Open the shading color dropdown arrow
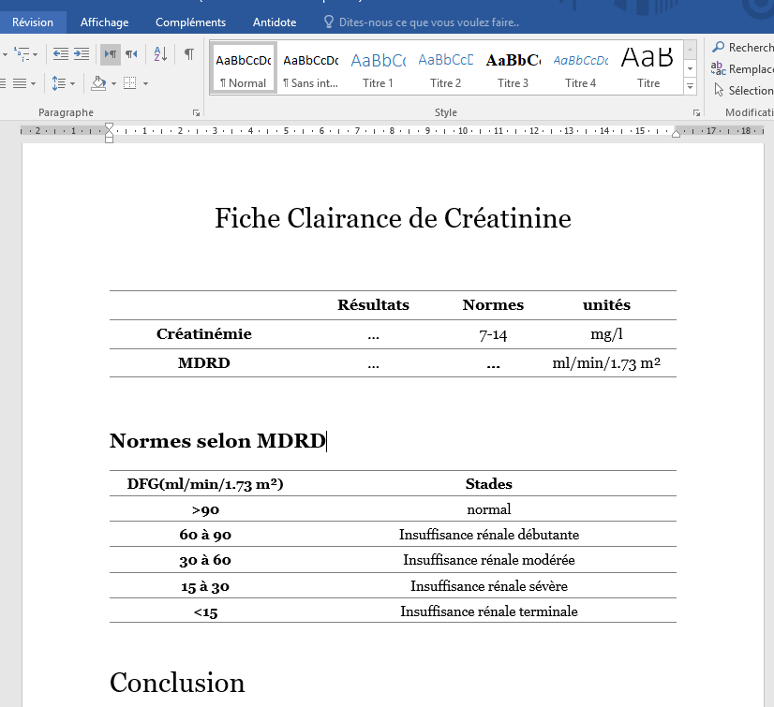 click(113, 84)
